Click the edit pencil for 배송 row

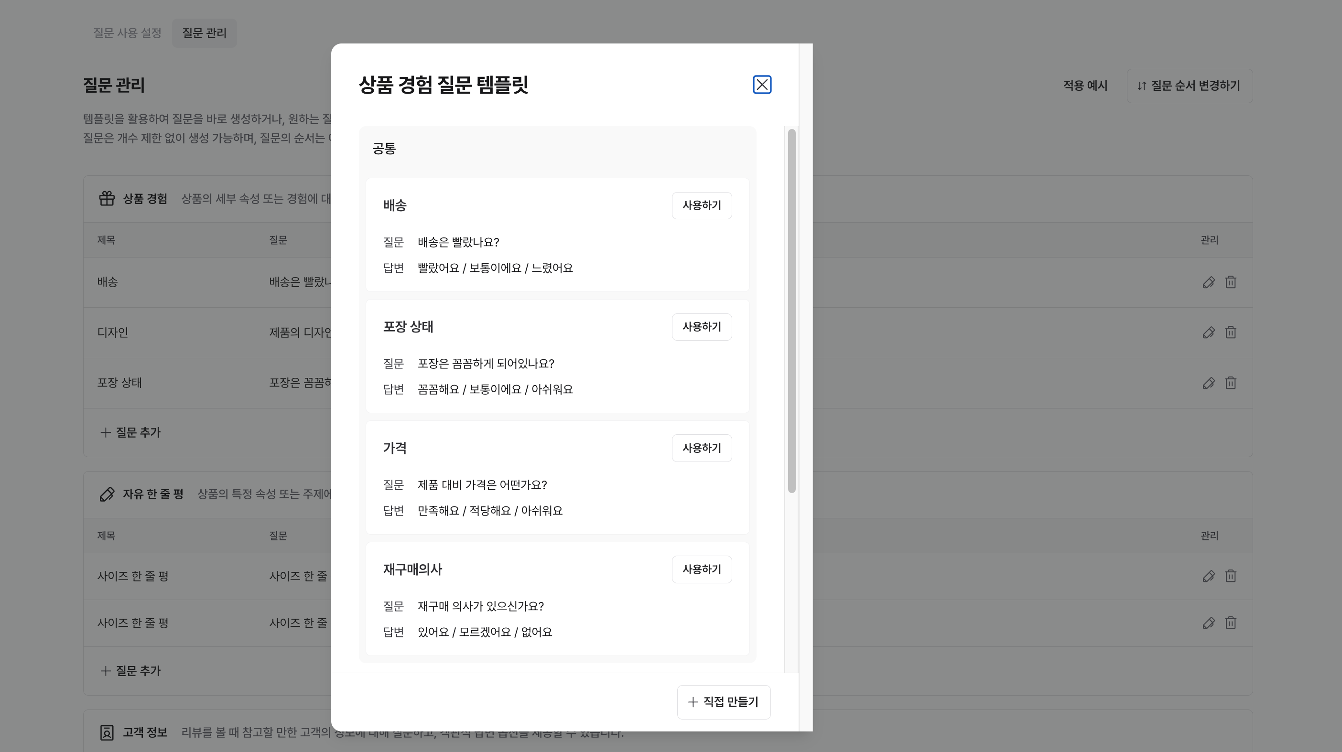coord(1208,282)
